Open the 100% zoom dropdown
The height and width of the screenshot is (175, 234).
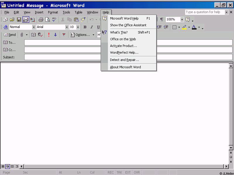click(x=182, y=19)
